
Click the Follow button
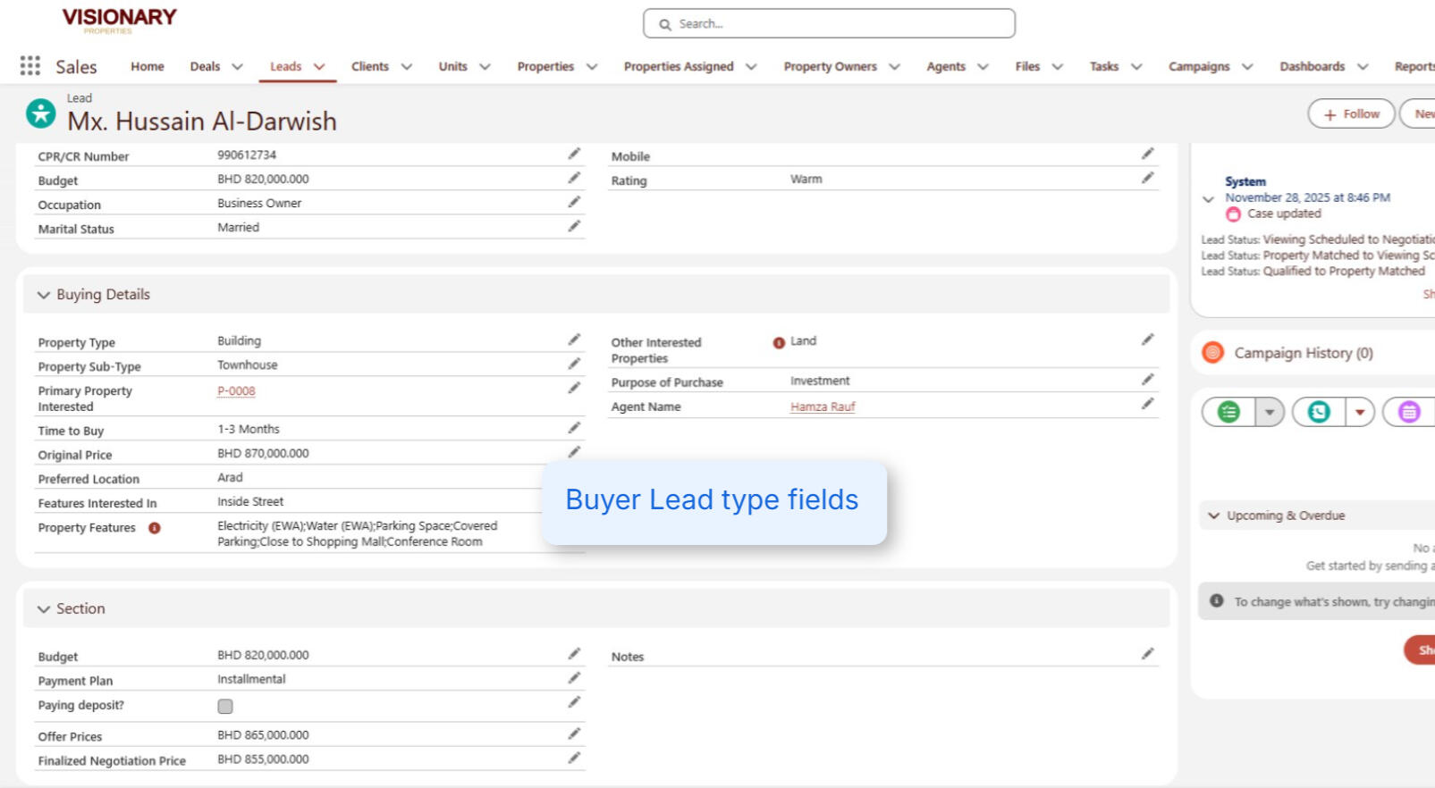(x=1351, y=114)
